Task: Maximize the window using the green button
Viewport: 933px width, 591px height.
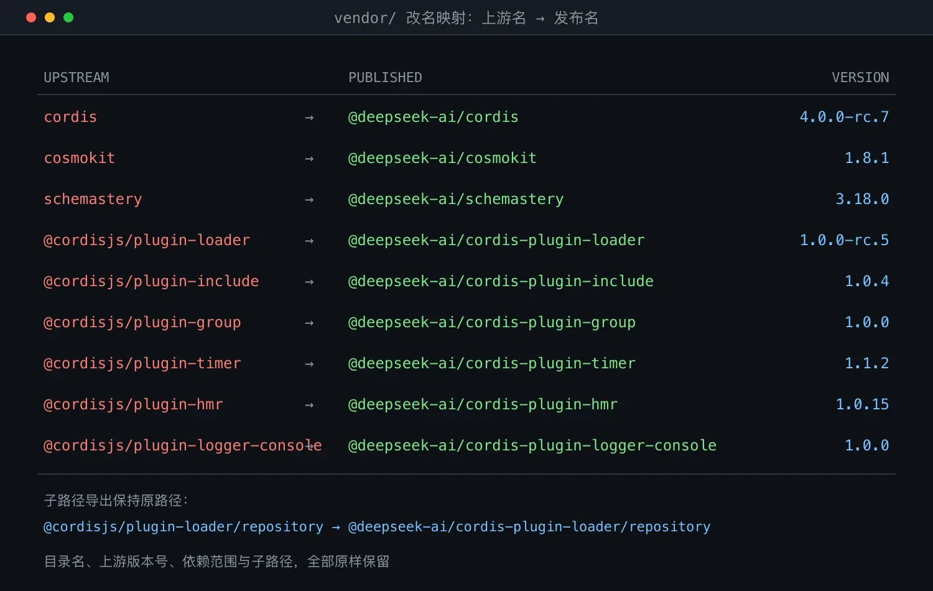Action: pyautogui.click(x=68, y=17)
